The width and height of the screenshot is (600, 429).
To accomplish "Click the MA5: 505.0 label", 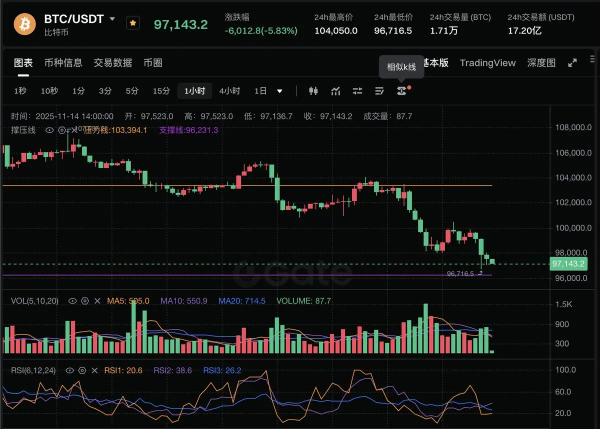I will 128,301.
